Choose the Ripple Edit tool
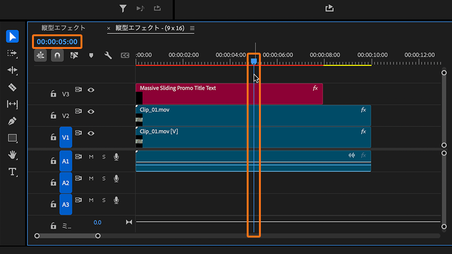Screen dimensions: 452x254 [13, 70]
